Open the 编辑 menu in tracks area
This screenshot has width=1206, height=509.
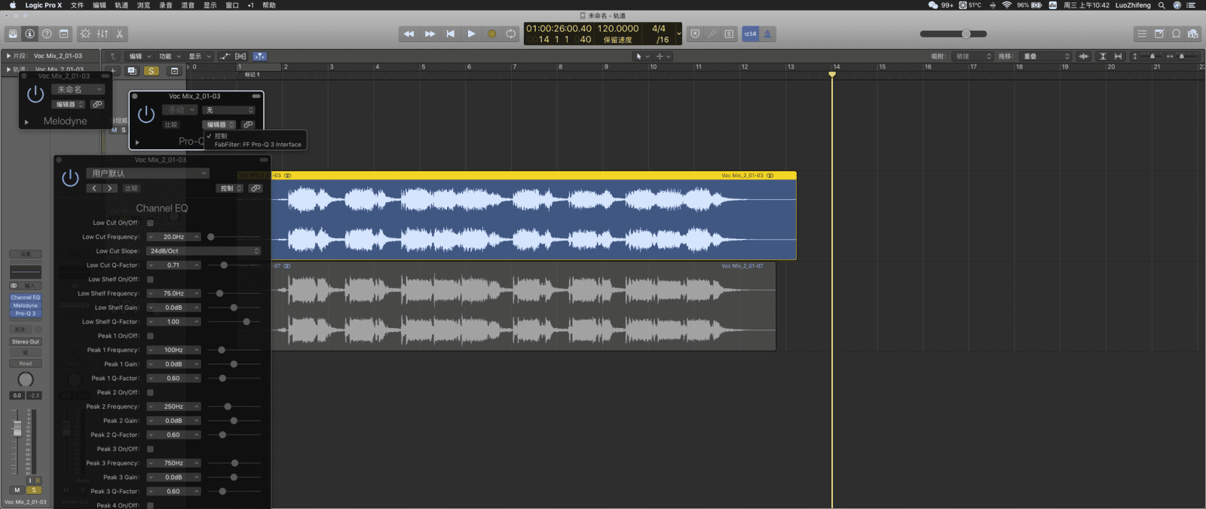(139, 57)
